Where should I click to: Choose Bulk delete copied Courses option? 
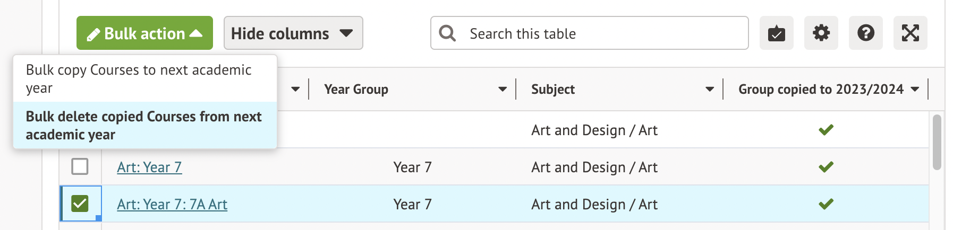144,125
